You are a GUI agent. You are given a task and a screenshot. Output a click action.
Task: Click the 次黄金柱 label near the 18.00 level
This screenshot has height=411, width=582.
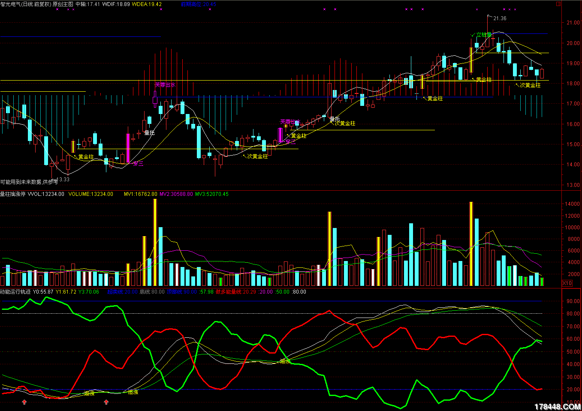[530, 85]
